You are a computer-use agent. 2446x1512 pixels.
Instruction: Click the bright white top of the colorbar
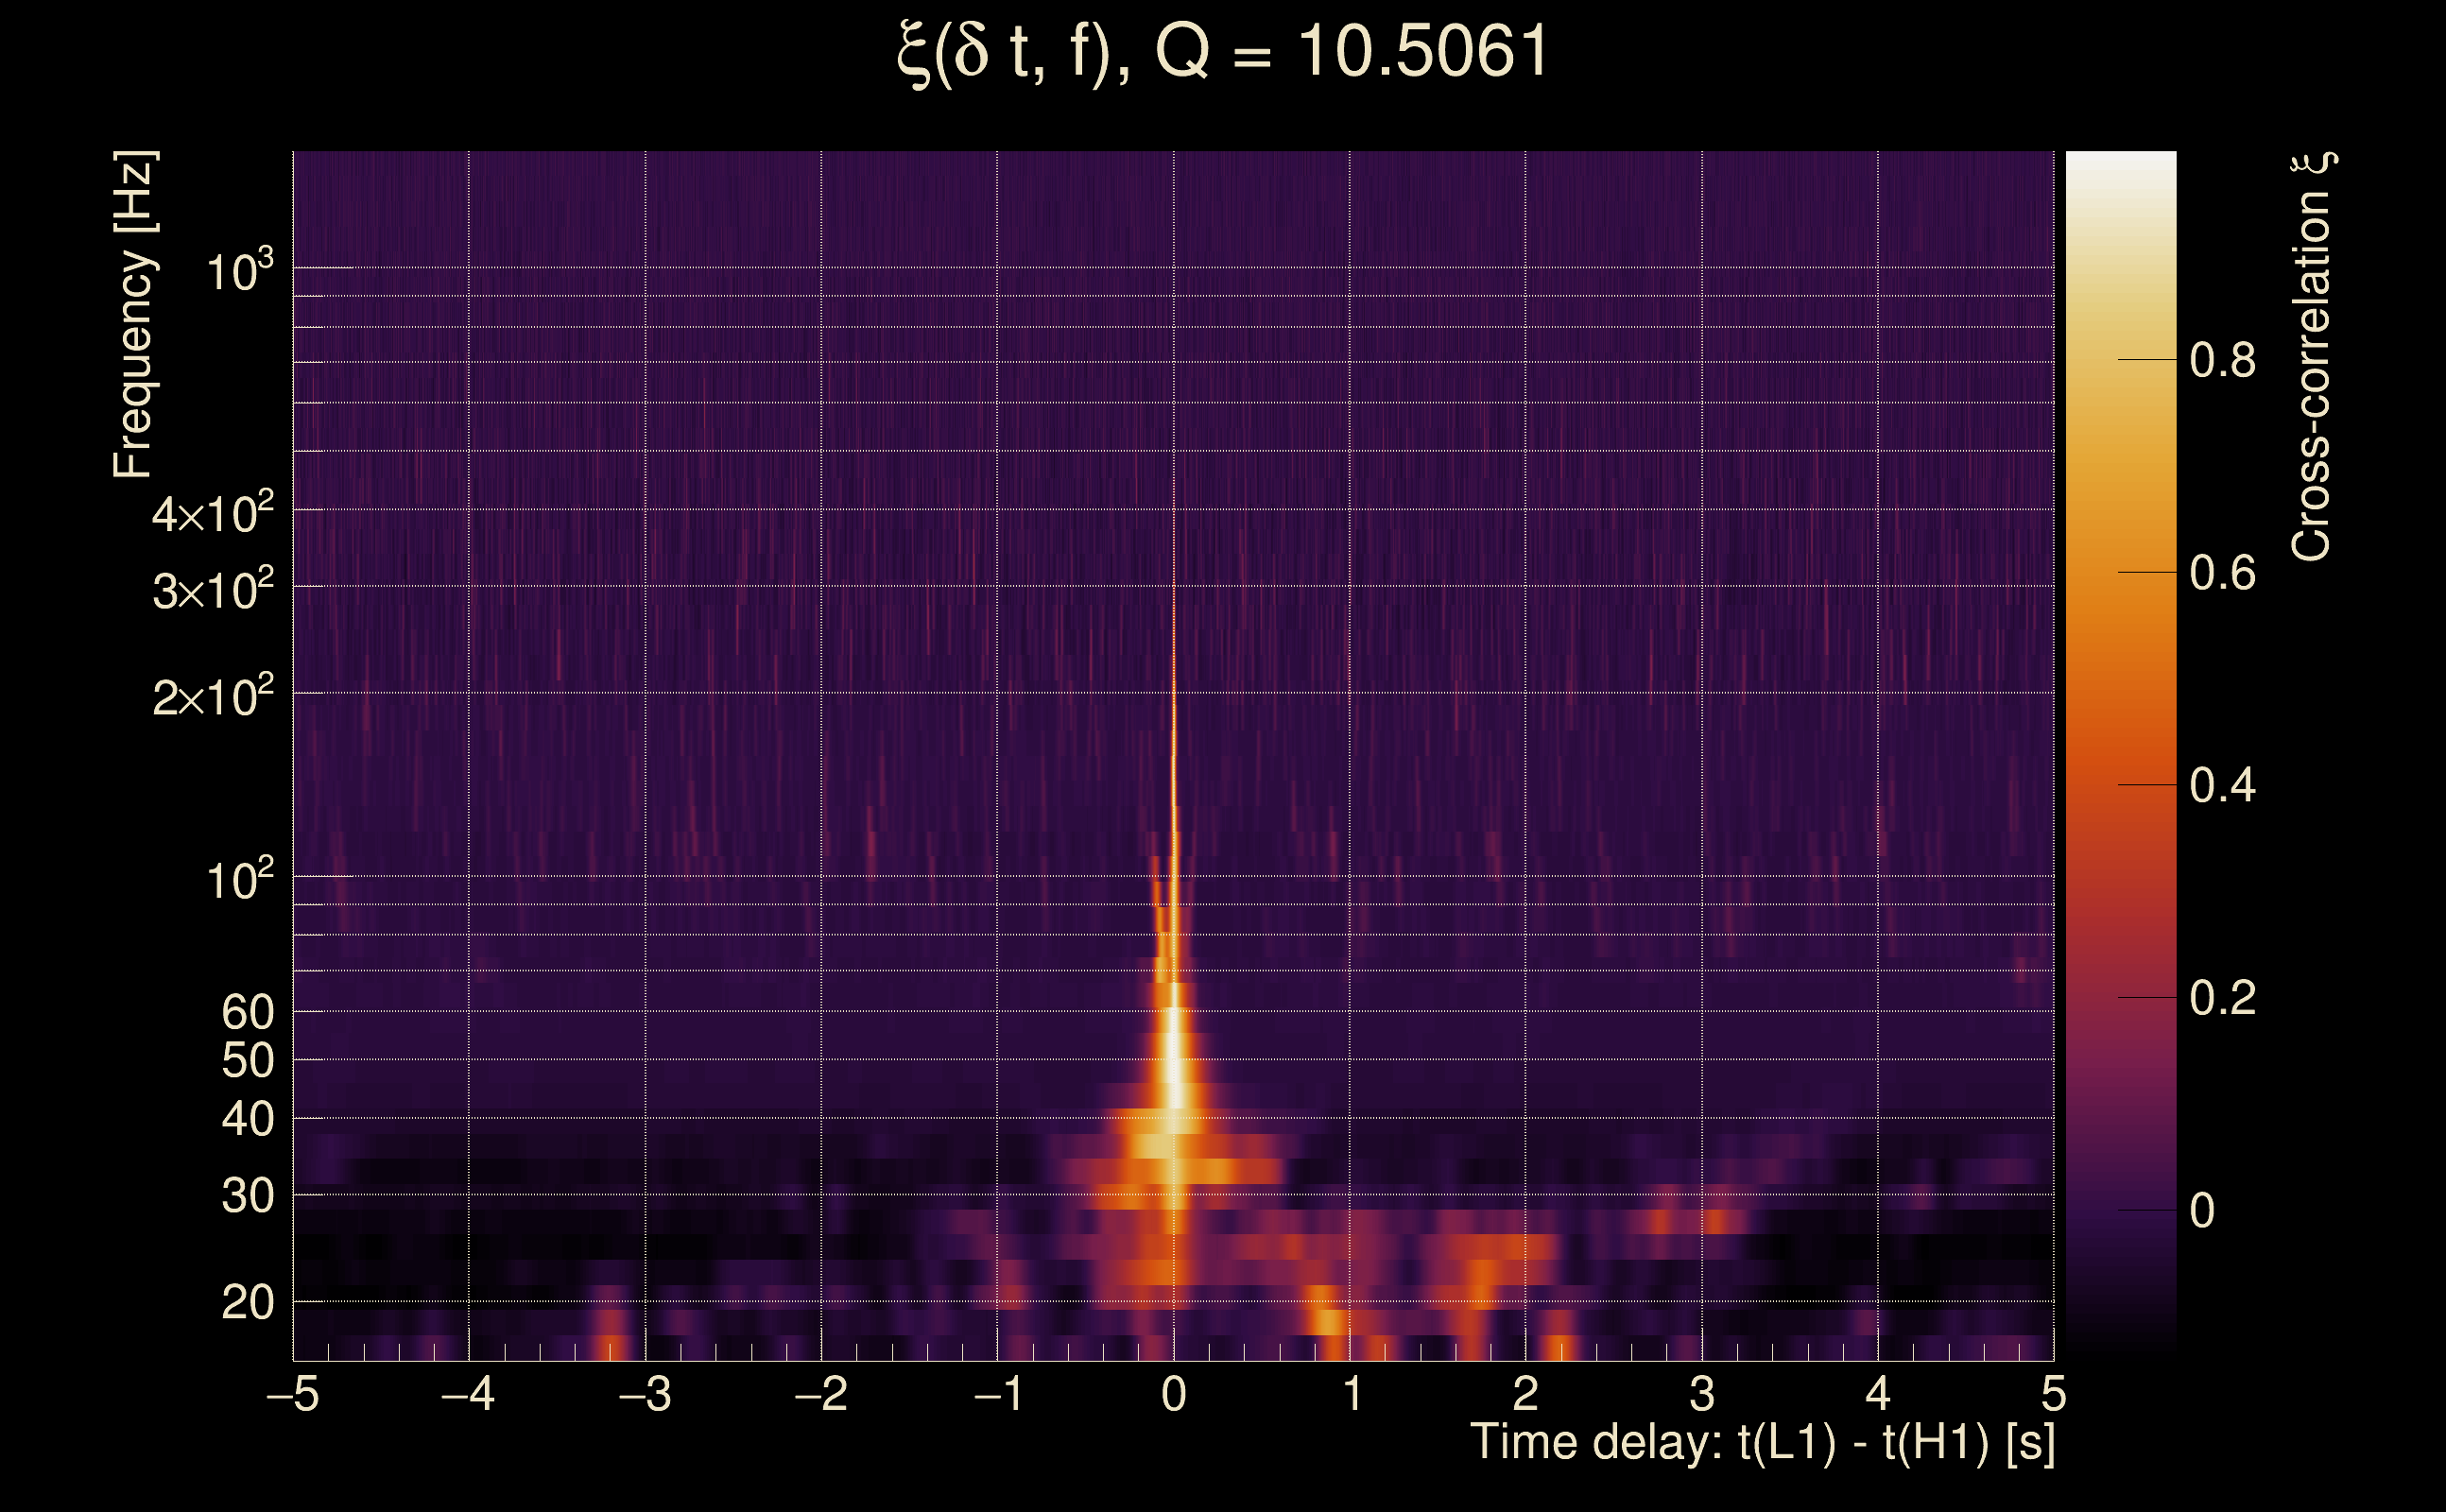(2120, 165)
